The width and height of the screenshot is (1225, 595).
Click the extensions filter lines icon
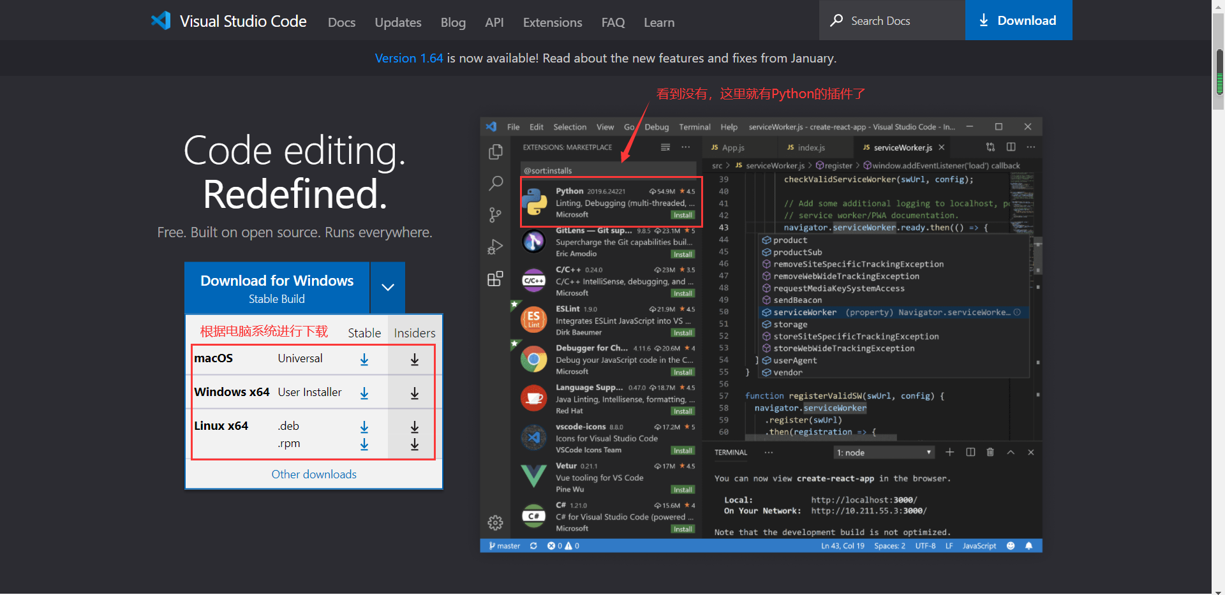coord(665,147)
